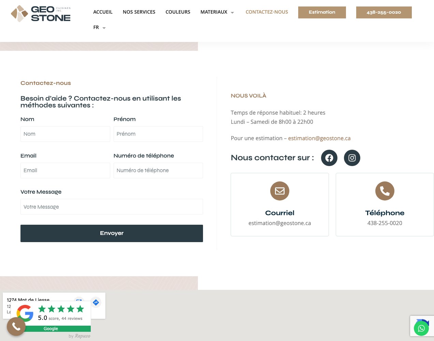434x341 pixels.
Task: Click the Google G logo in reviews widget
Action: point(25,313)
